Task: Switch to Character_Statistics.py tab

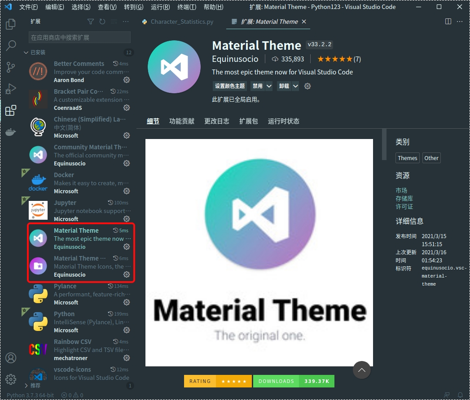Action: tap(178, 22)
